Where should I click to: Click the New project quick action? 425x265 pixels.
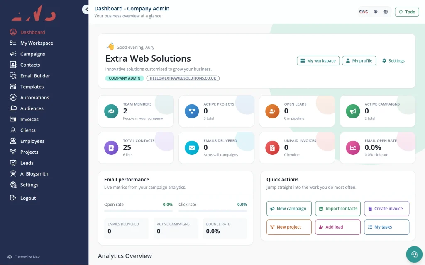tap(289, 227)
